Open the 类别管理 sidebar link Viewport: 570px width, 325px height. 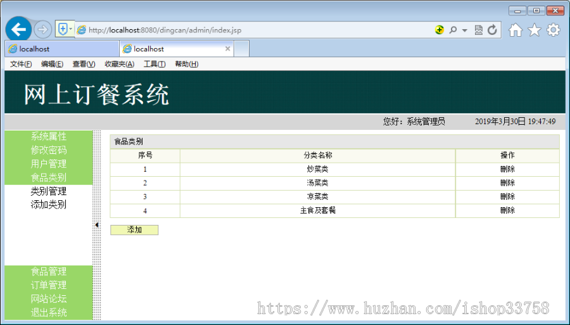click(48, 191)
